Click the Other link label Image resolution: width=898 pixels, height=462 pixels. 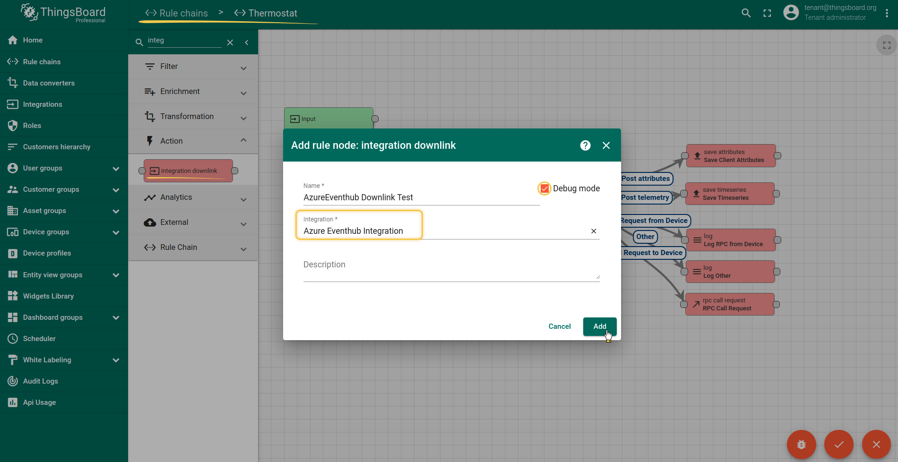tap(645, 237)
